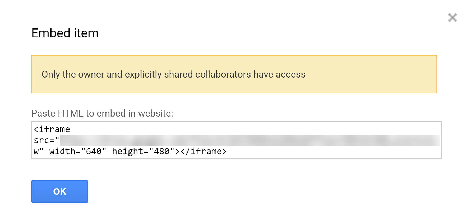Click the blurred URL in the embed code

click(249, 140)
